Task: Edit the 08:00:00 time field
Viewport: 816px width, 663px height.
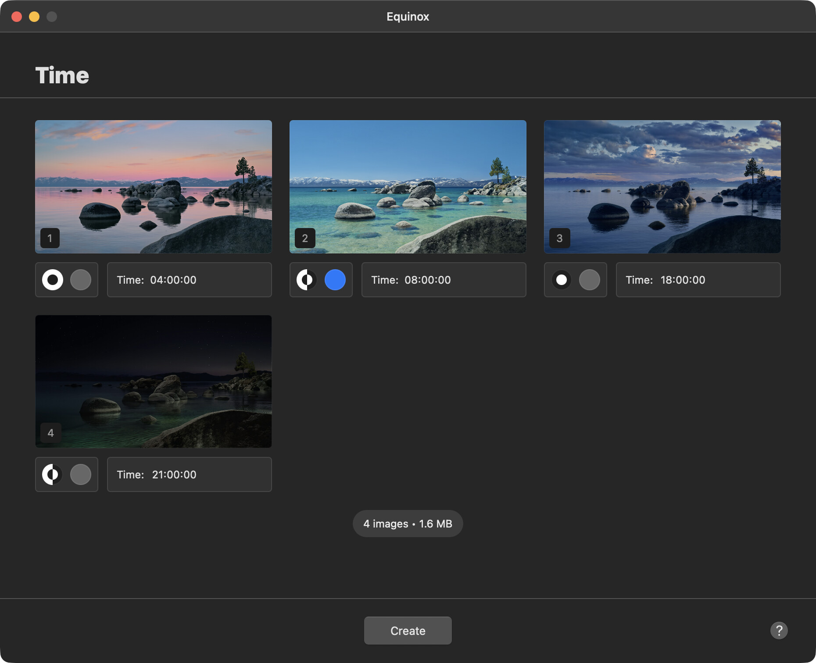Action: click(x=444, y=280)
